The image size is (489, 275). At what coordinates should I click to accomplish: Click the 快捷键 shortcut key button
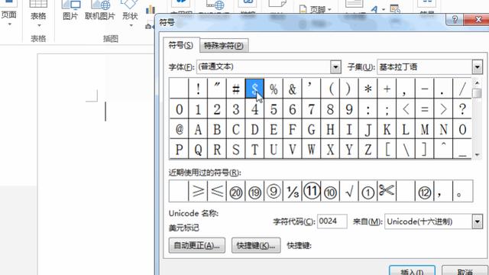(256, 245)
